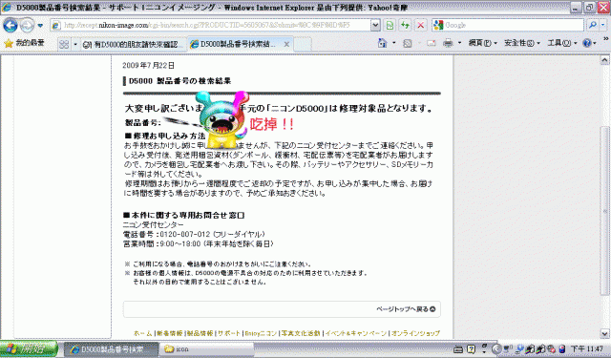Print the page with the printer icon

click(448, 43)
